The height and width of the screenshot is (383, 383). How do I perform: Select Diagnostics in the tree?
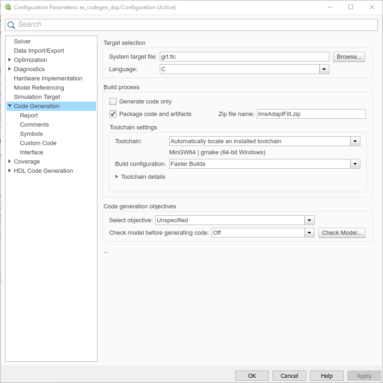(29, 69)
